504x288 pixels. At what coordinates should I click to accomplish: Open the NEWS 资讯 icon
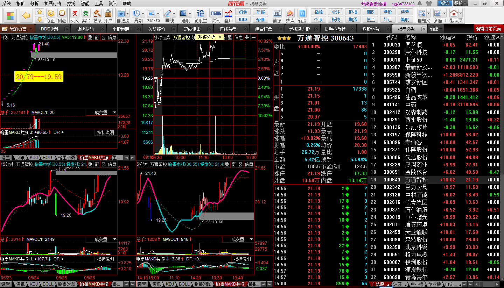[x=216, y=13]
